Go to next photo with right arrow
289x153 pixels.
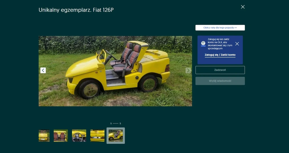[x=188, y=70]
